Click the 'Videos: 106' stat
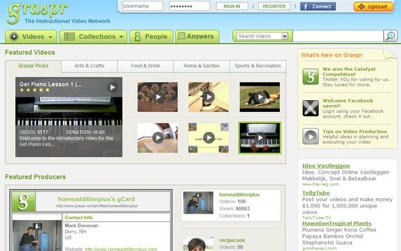 point(232,202)
